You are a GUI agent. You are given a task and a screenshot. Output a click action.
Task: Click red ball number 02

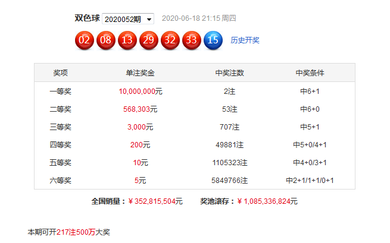pos(85,40)
